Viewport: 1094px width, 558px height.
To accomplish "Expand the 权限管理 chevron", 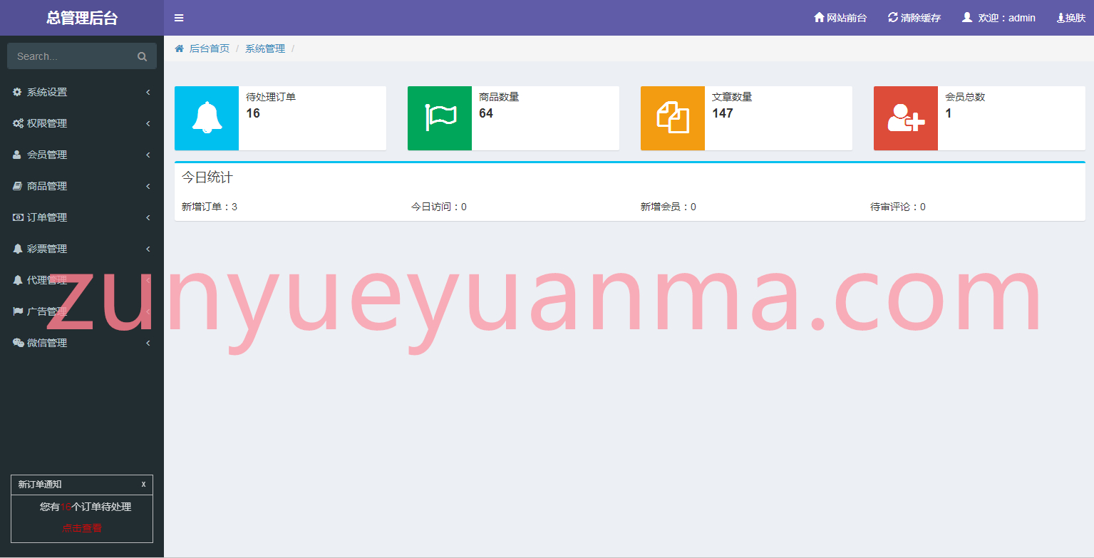I will pos(148,123).
